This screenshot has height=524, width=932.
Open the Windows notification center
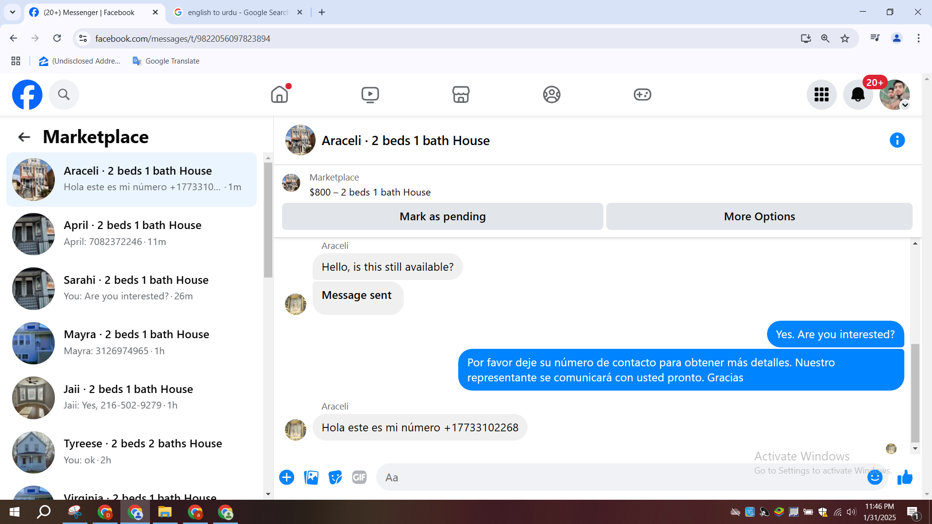point(913,512)
